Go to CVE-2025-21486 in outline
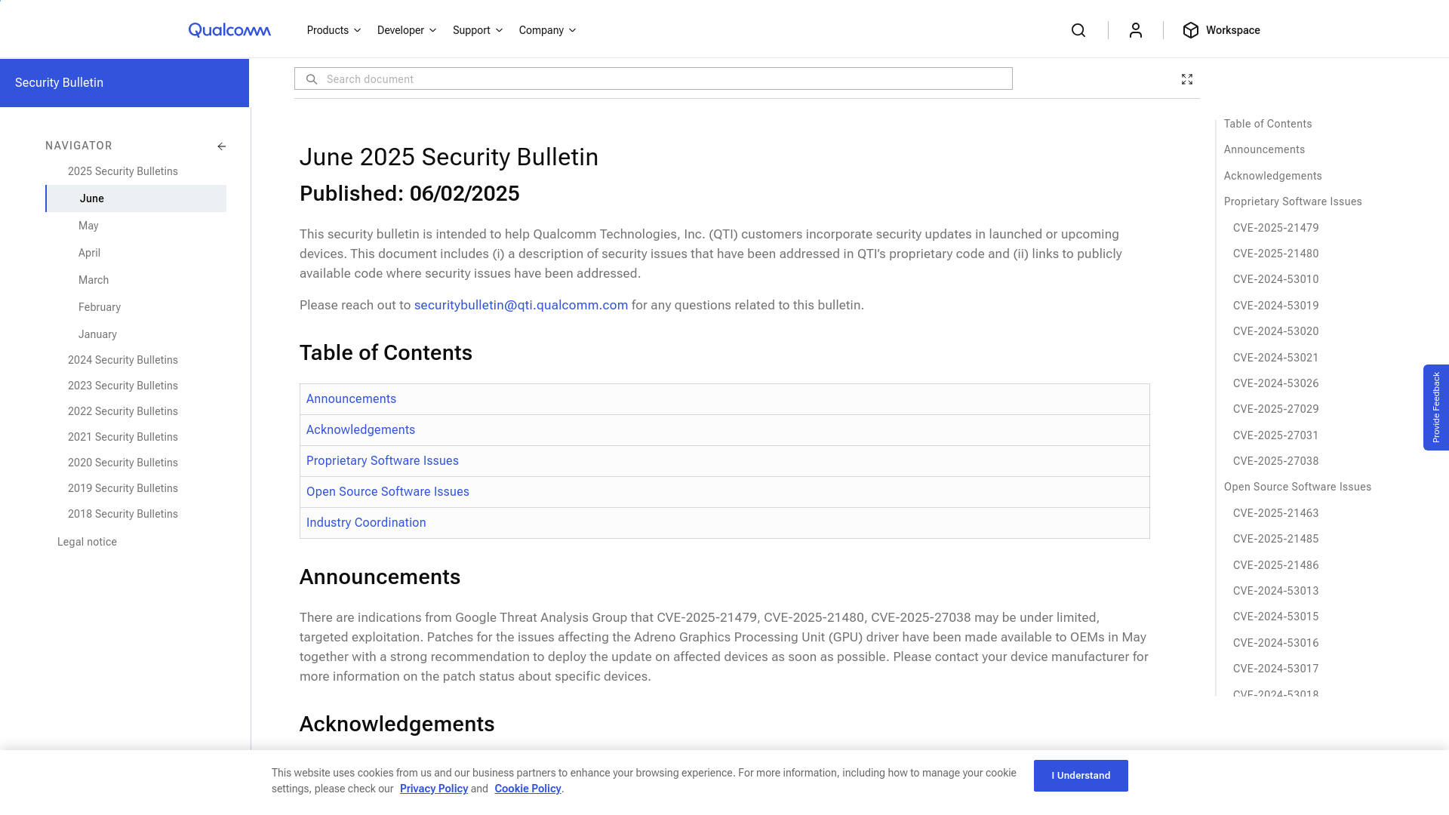Image resolution: width=1449 pixels, height=815 pixels. (1276, 565)
